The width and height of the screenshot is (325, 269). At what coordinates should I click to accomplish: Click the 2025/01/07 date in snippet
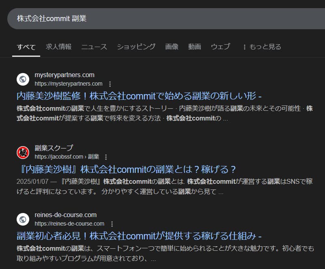[x=32, y=181]
